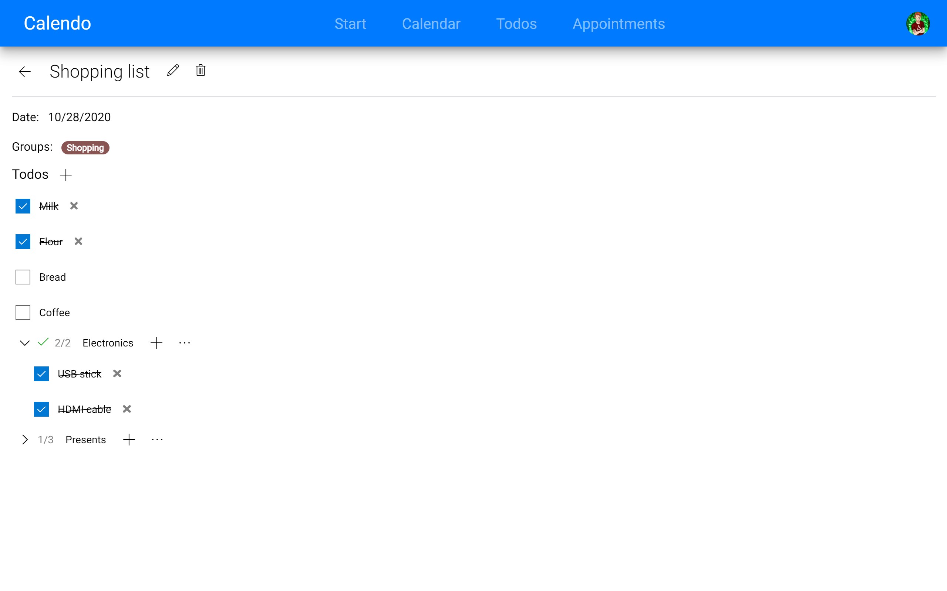The image size is (947, 591).
Task: Click the Shopping group tag
Action: point(85,148)
